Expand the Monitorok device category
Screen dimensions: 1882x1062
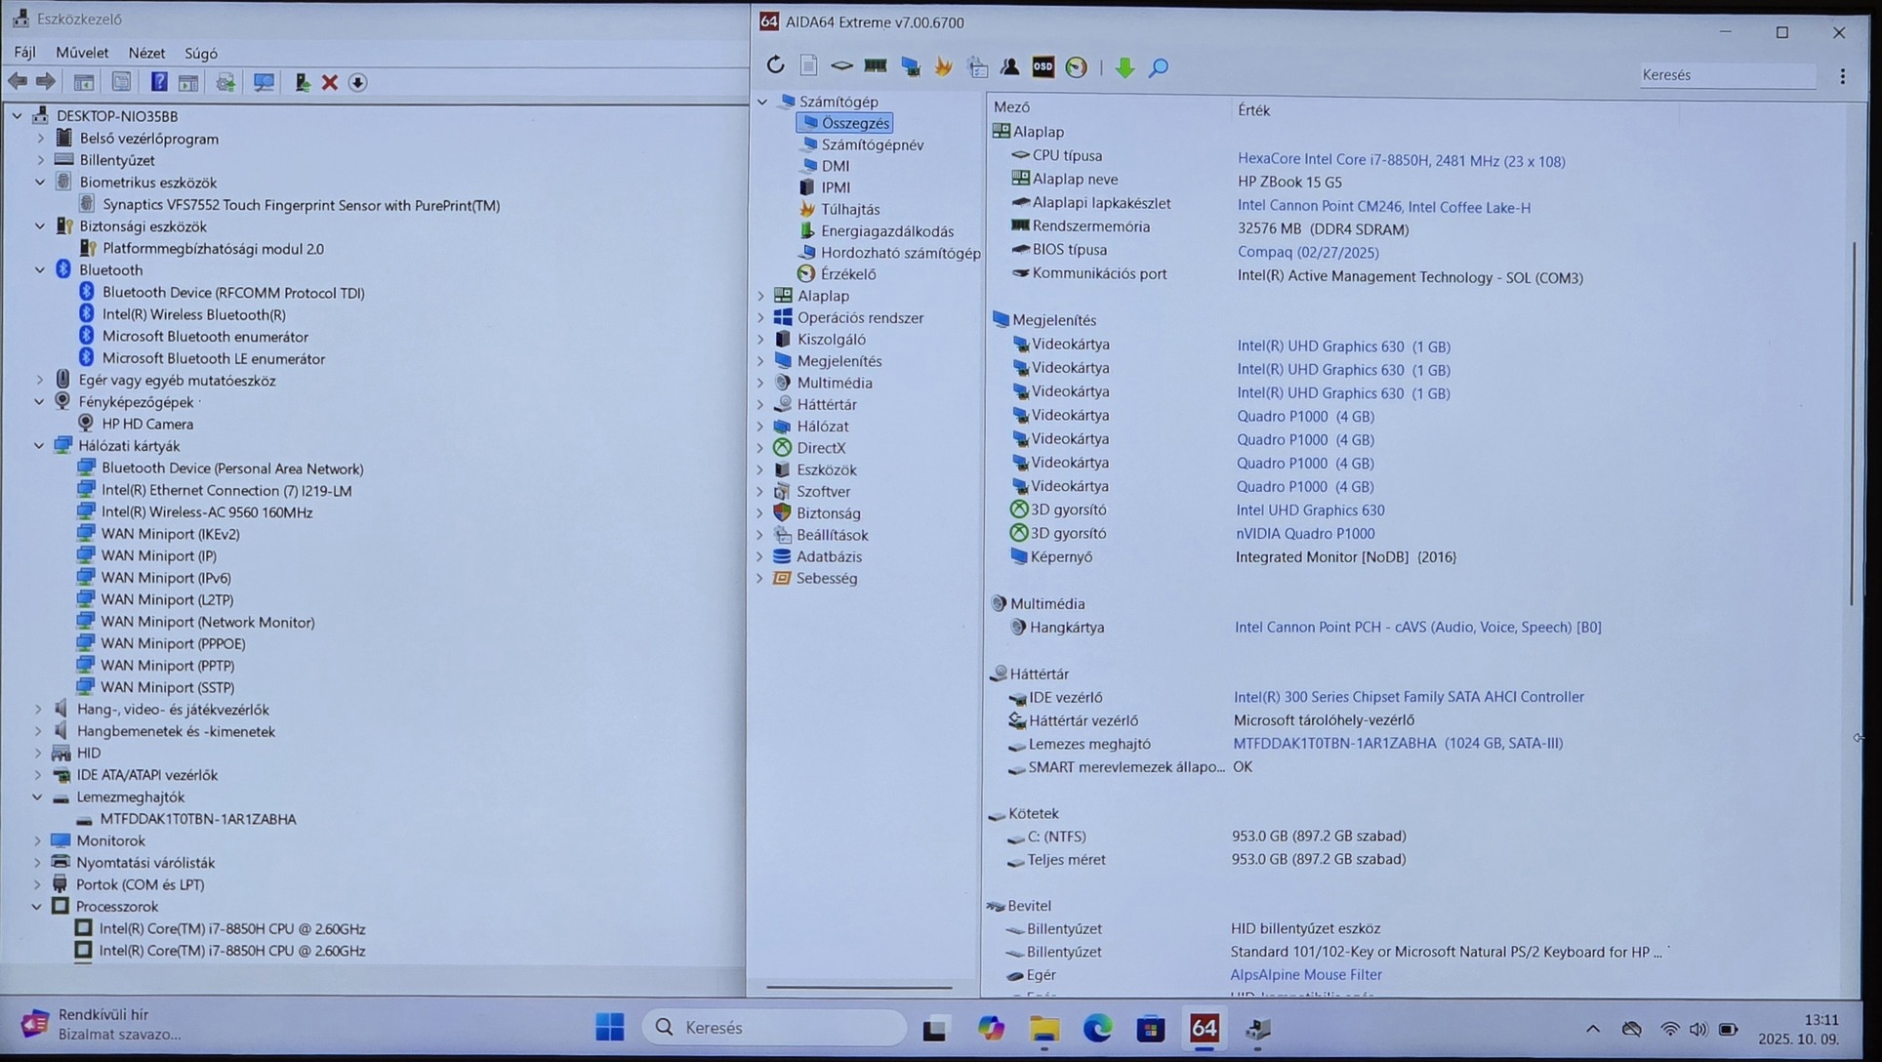click(38, 840)
